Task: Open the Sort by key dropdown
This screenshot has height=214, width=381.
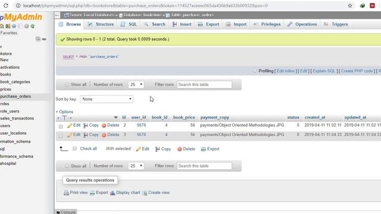Action: coord(107,99)
